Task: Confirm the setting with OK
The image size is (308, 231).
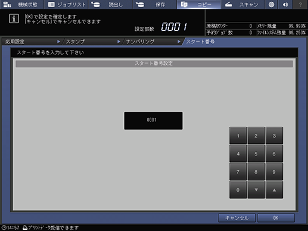Action: (x=276, y=218)
